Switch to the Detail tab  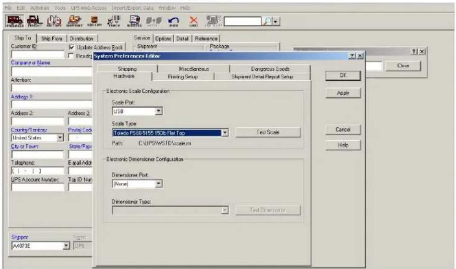182,38
